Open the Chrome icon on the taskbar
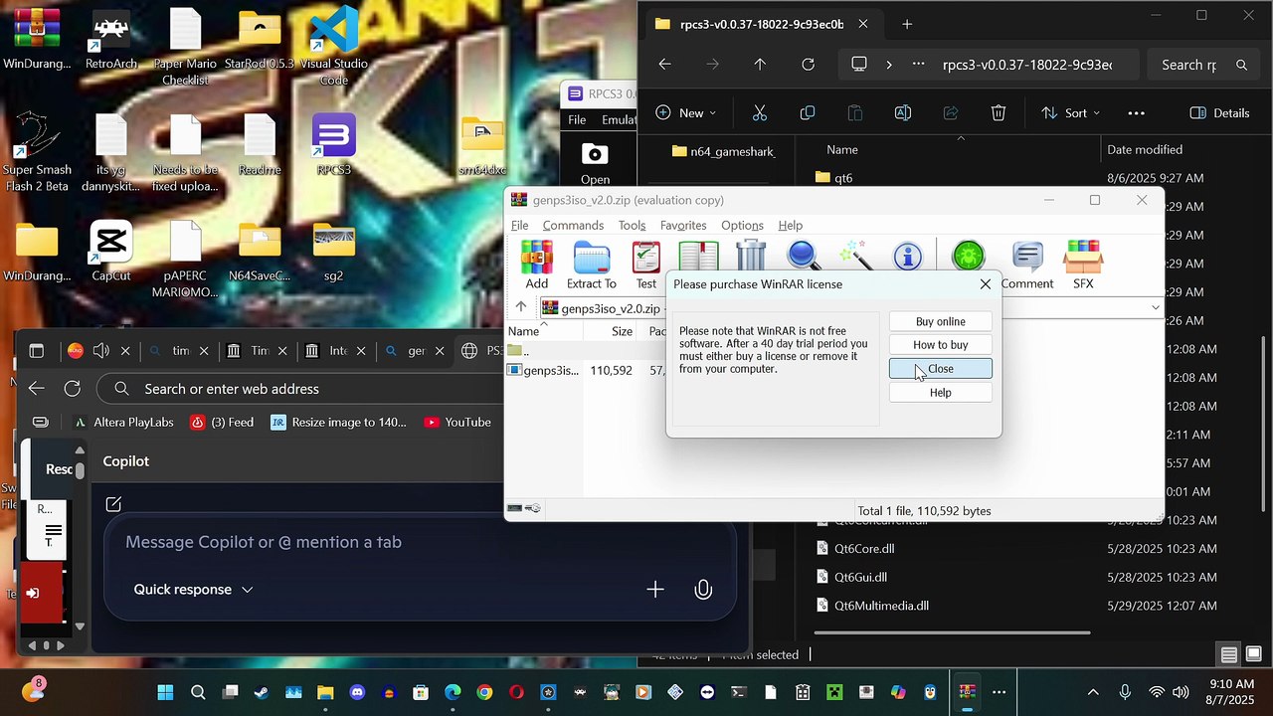 (x=484, y=692)
